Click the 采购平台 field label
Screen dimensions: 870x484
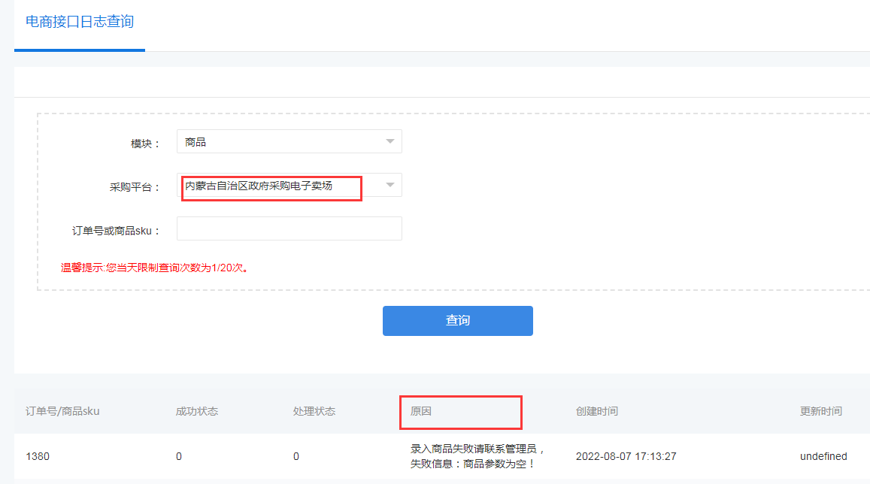135,187
